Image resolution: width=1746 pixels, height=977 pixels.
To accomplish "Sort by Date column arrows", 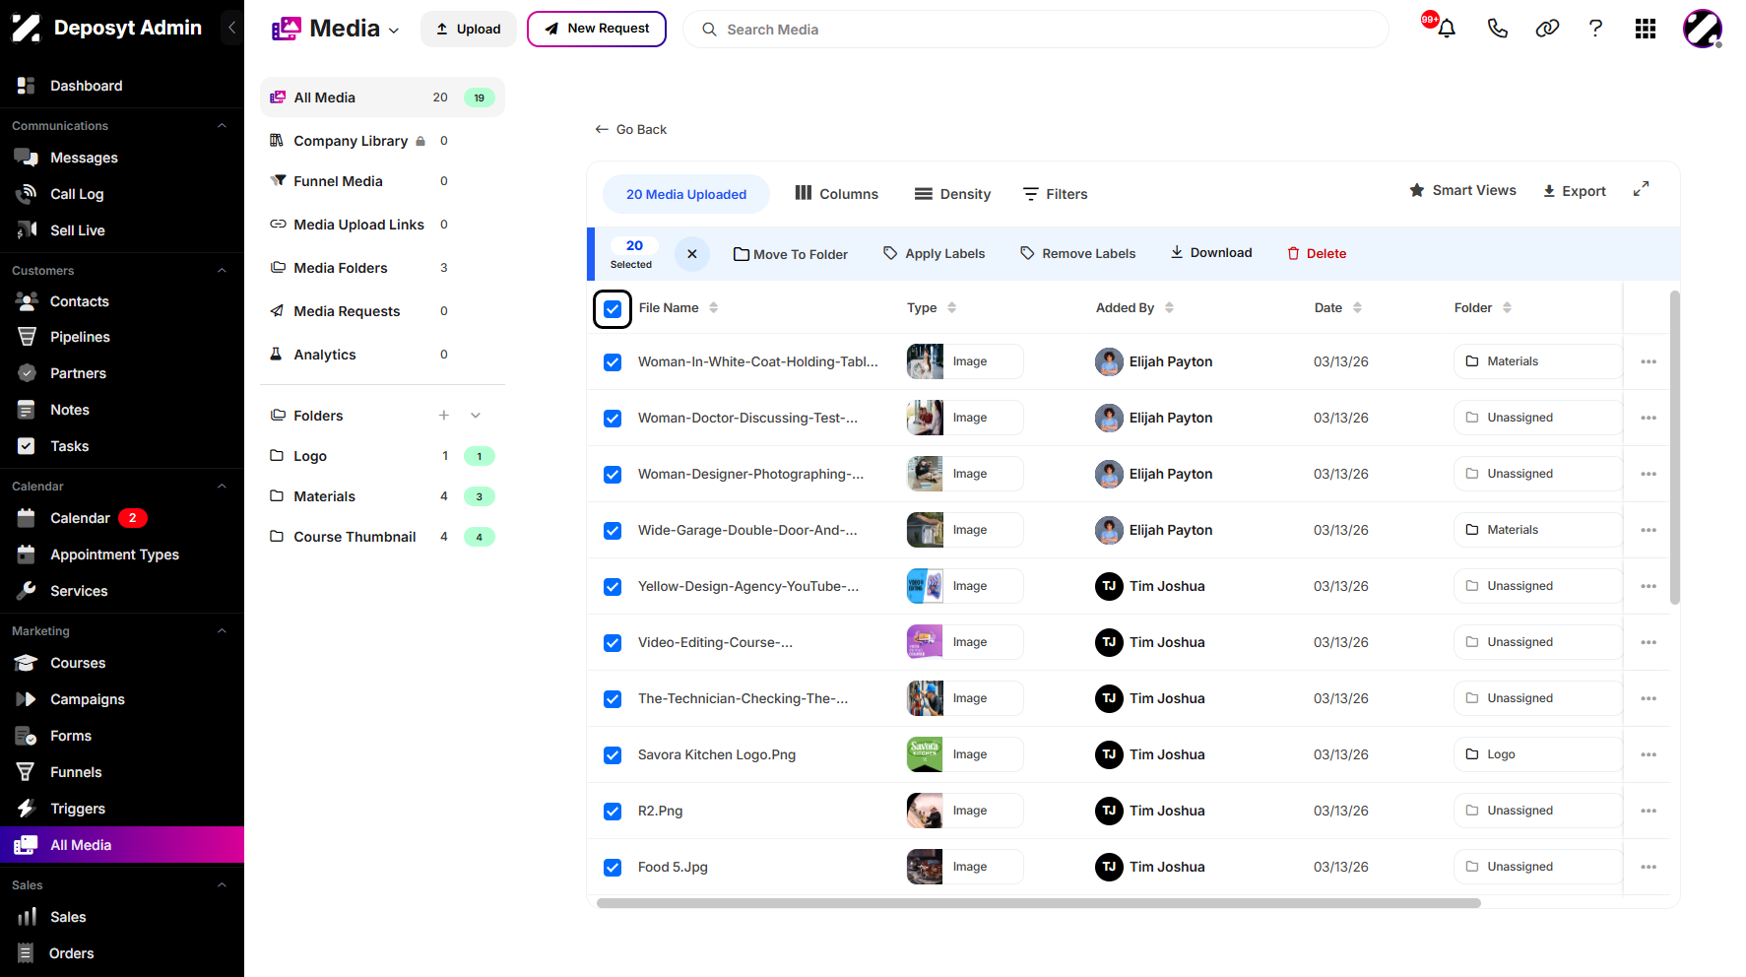I will pyautogui.click(x=1357, y=308).
